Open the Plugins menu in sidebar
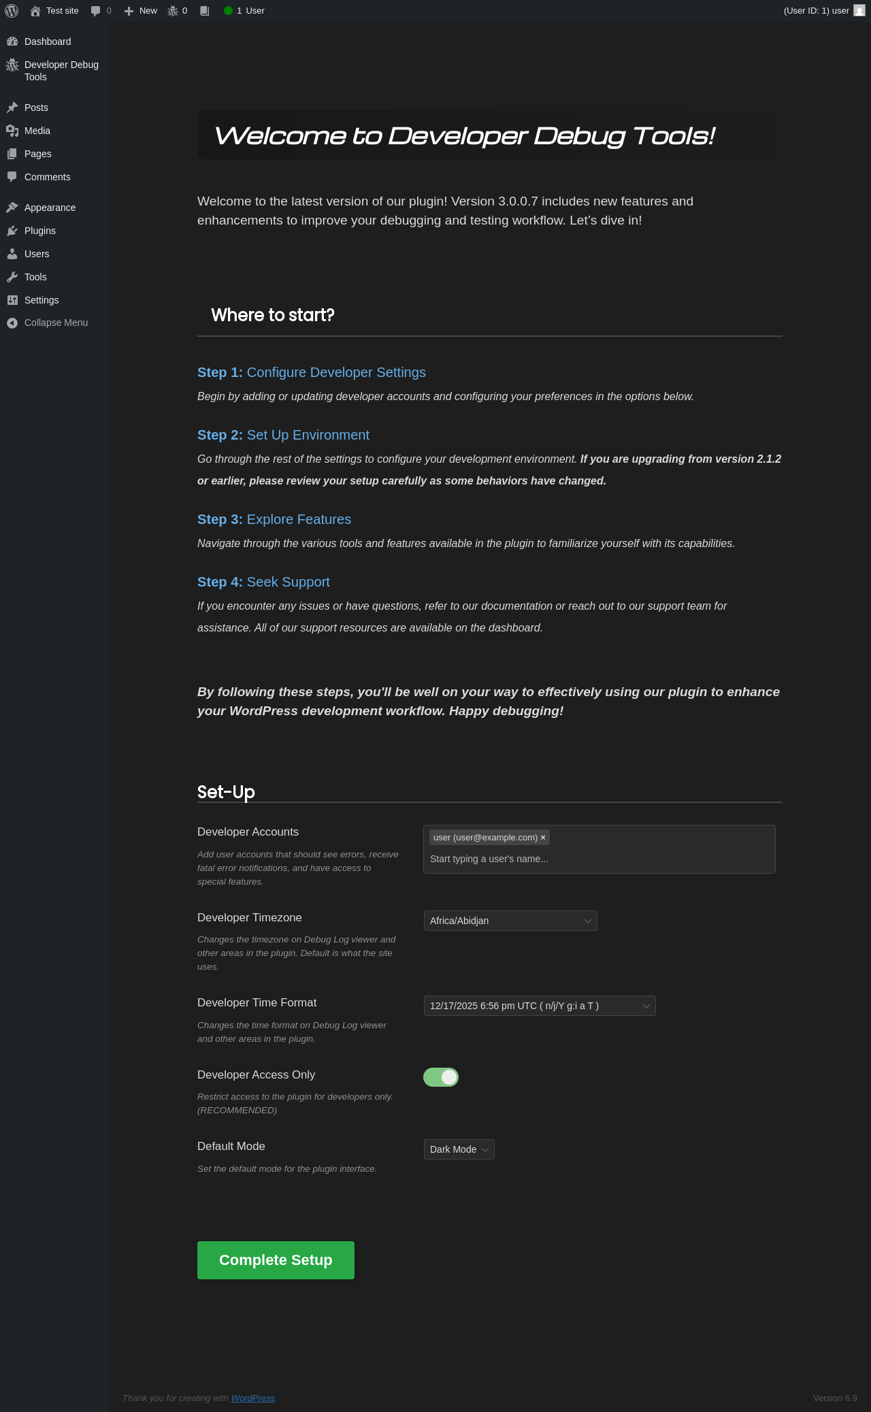Viewport: 871px width, 1412px height. [x=40, y=231]
